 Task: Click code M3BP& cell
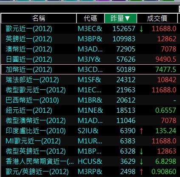[x=90, y=39]
